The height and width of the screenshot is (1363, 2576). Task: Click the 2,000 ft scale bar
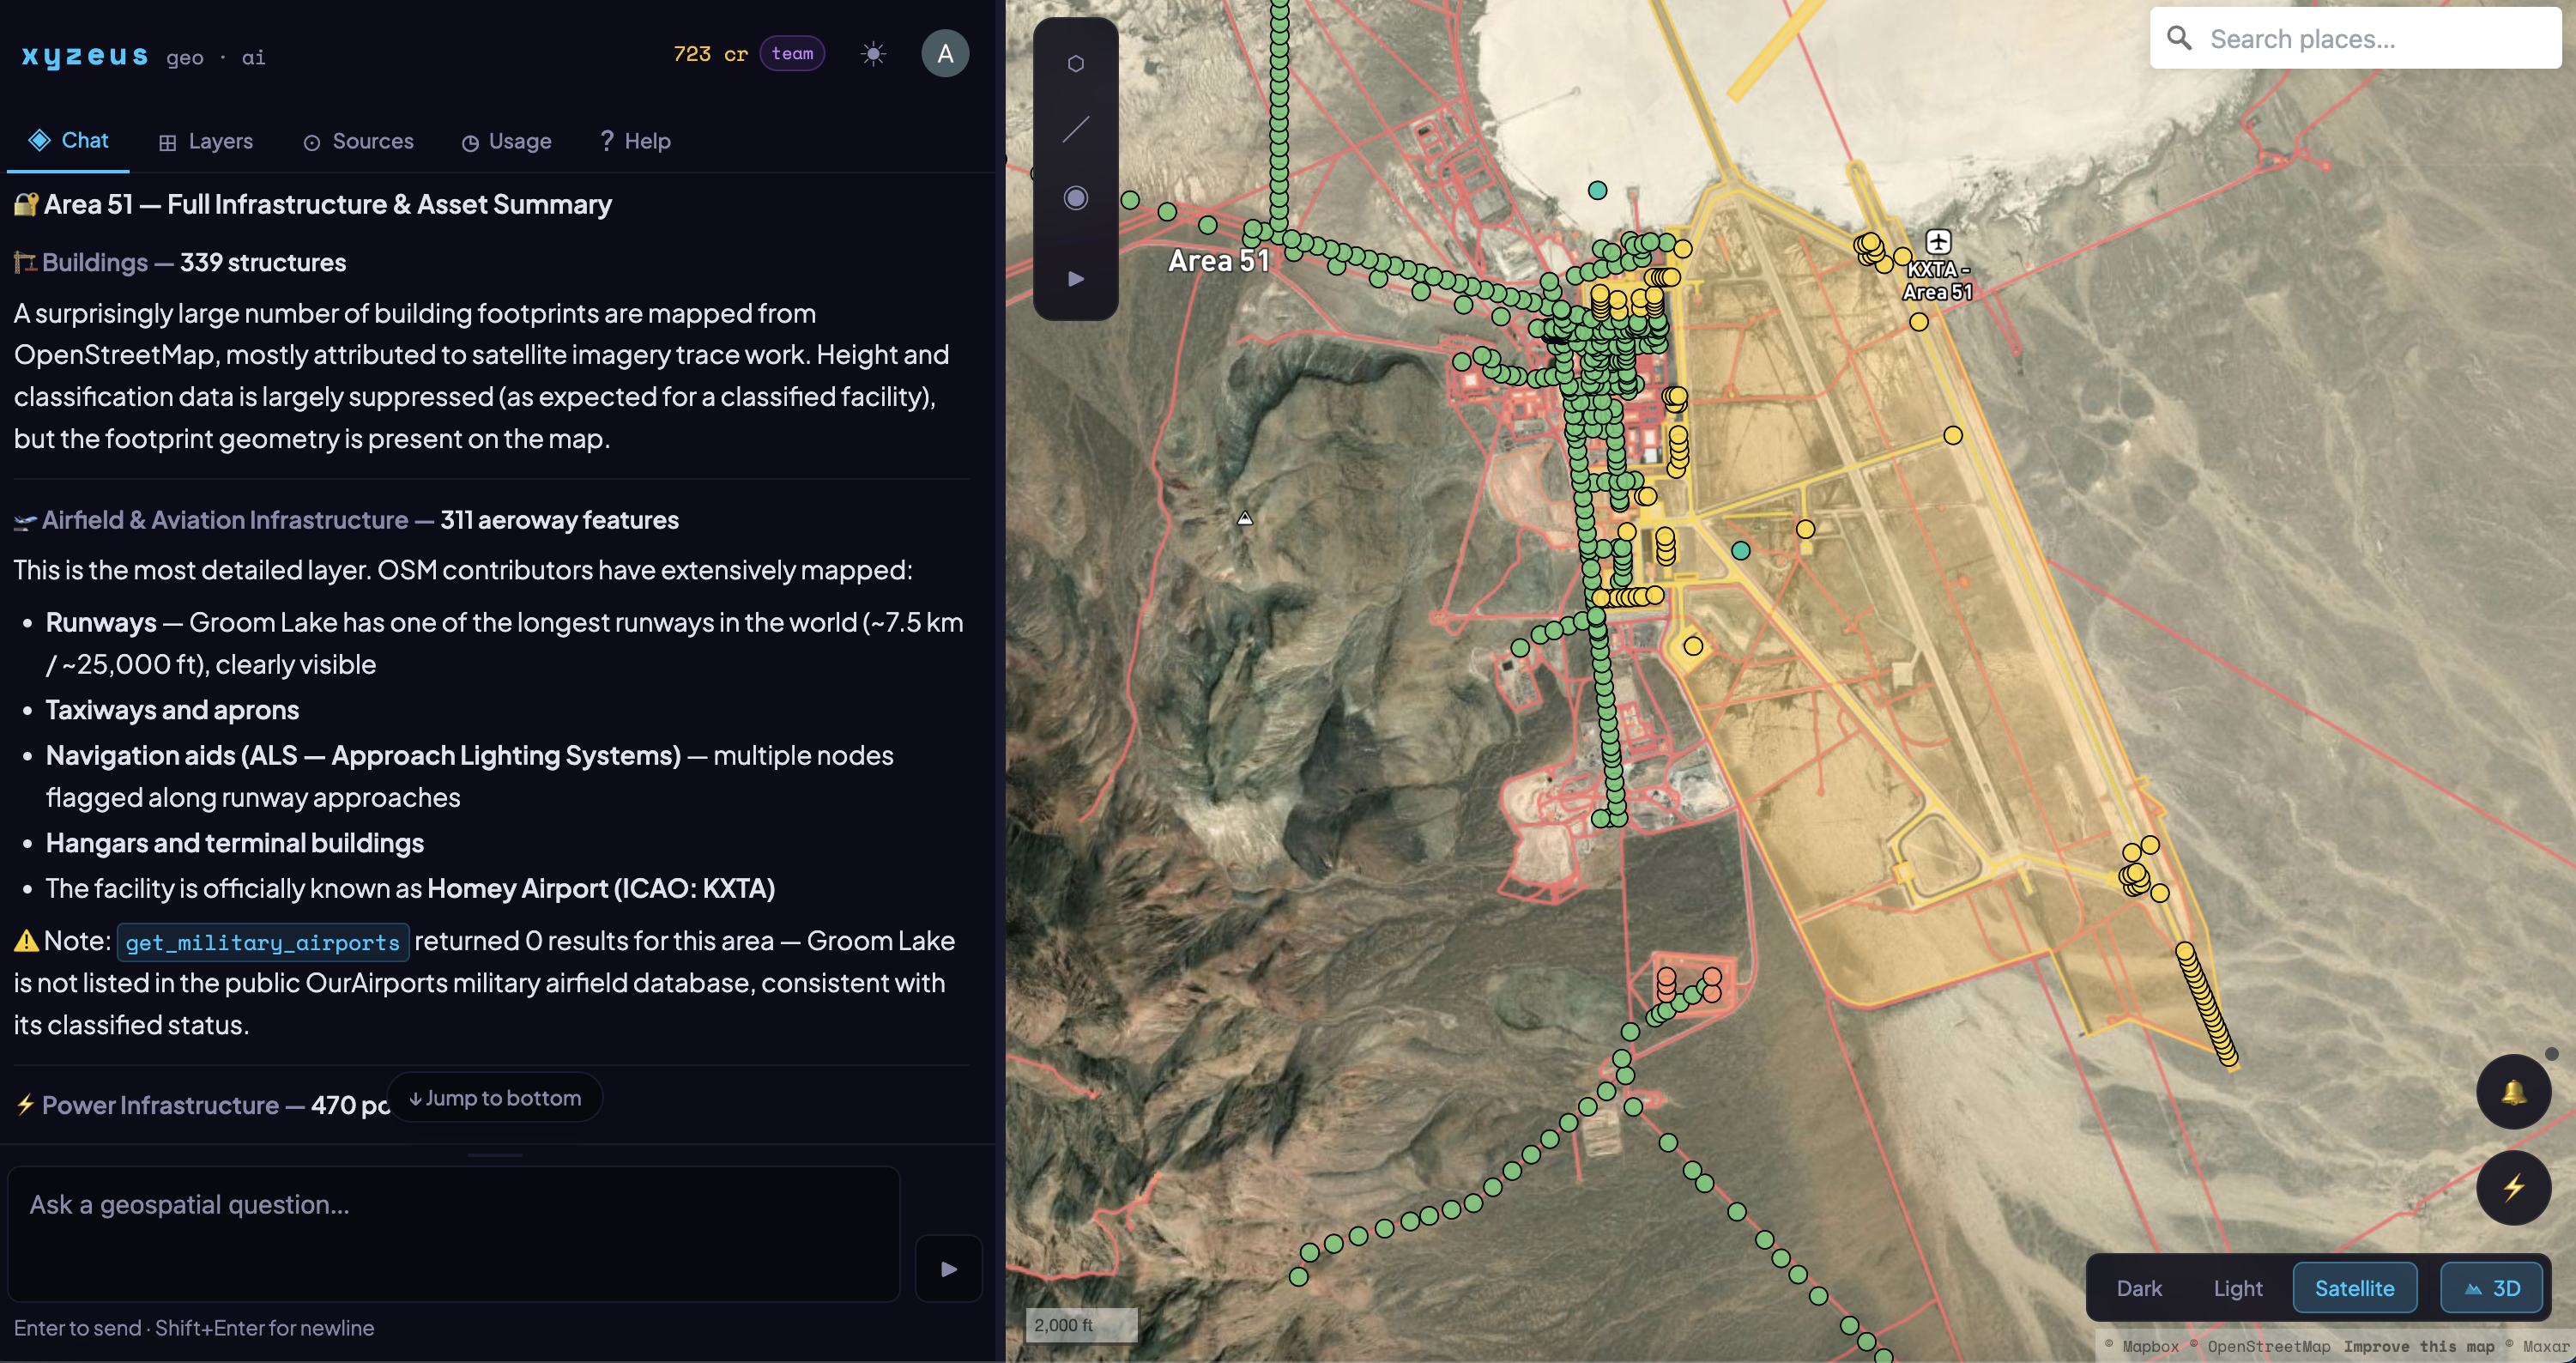tap(1081, 1324)
